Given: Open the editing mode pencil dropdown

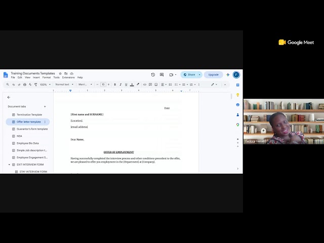Looking at the screenshot, I should pyautogui.click(x=214, y=85).
